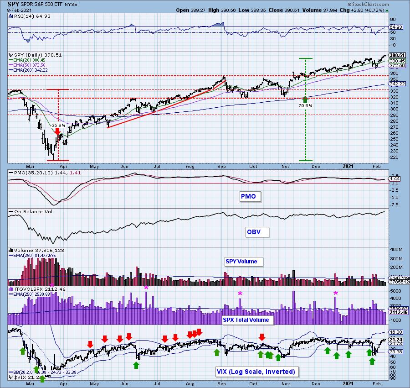The width and height of the screenshot is (410, 388).
Task: Click the 79.6% gain annotation
Action: point(305,106)
